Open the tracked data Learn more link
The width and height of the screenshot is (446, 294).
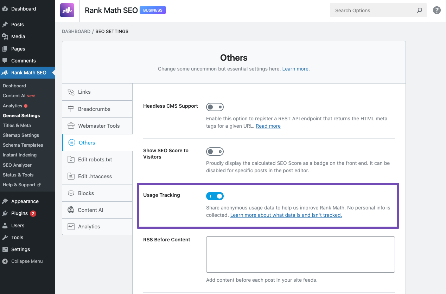pyautogui.click(x=286, y=215)
